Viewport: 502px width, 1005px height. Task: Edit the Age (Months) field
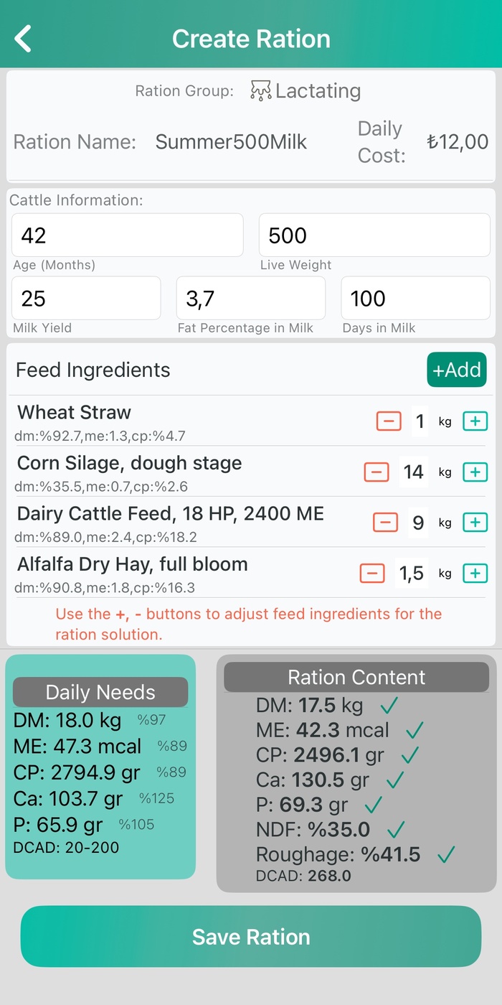click(128, 235)
